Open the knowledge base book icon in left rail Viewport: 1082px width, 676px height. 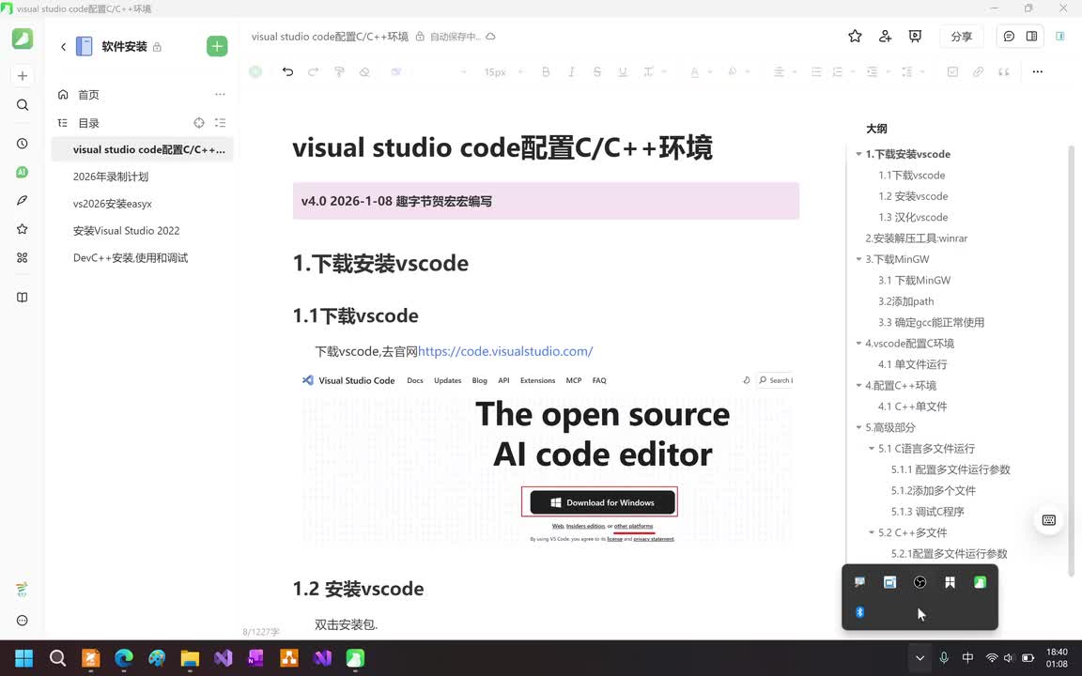(x=23, y=298)
